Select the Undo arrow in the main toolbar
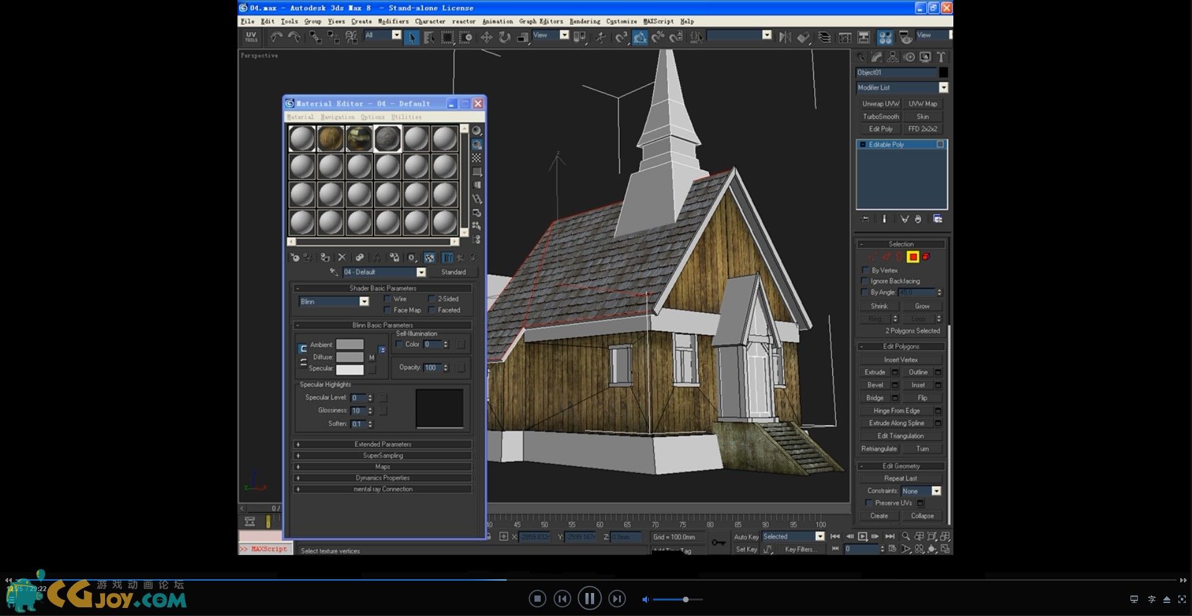 coord(276,37)
